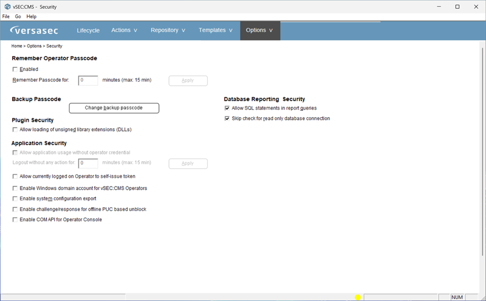Click Security in the breadcrumb

click(54, 46)
